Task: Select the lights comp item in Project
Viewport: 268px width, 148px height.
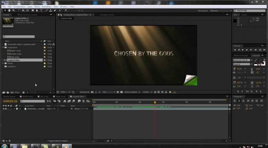Action: pyautogui.click(x=16, y=51)
